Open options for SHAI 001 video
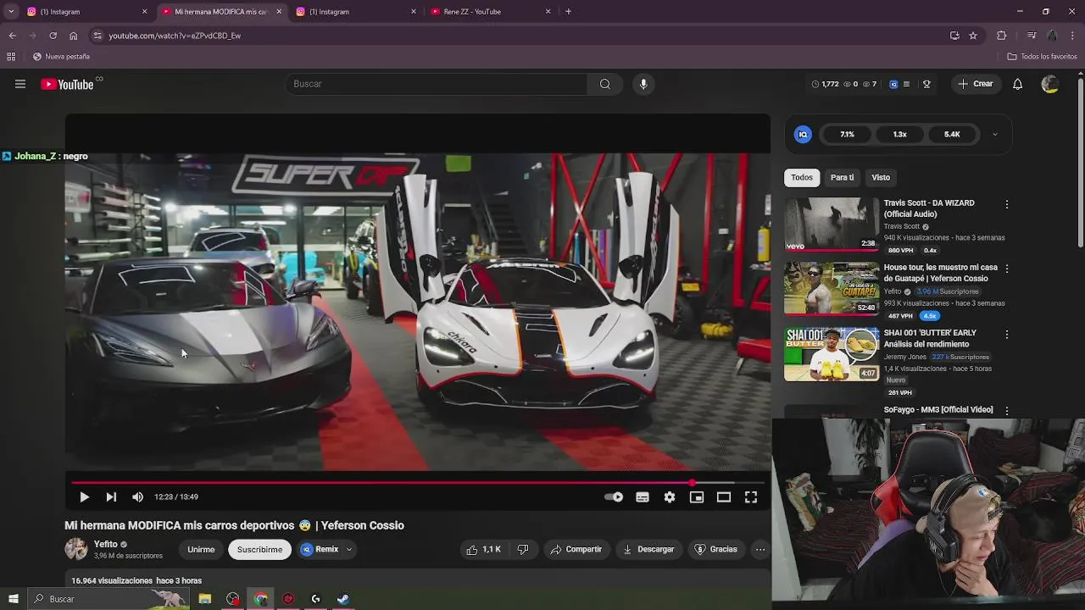Screen dimensions: 1085x610 tap(1006, 335)
